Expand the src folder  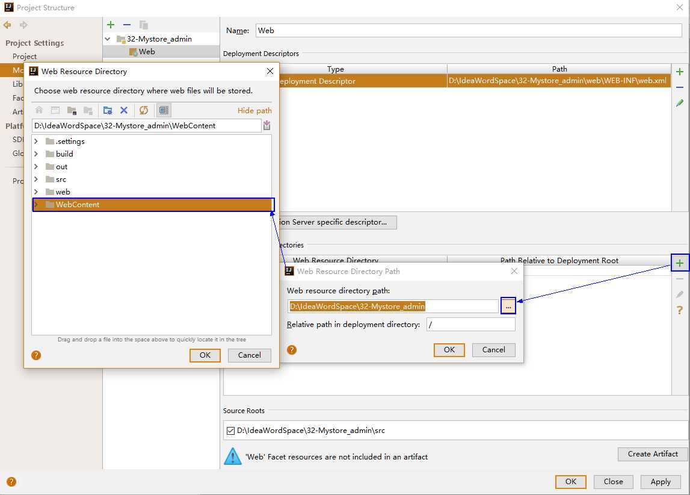click(36, 179)
